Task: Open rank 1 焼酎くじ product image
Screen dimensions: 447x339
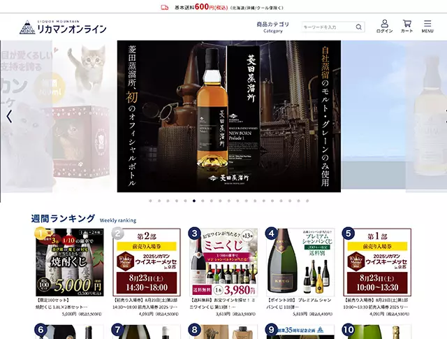Action: [70, 262]
